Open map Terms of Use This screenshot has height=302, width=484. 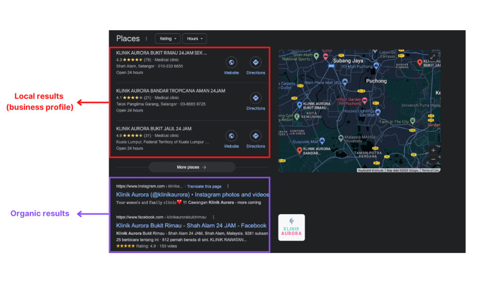(x=430, y=171)
